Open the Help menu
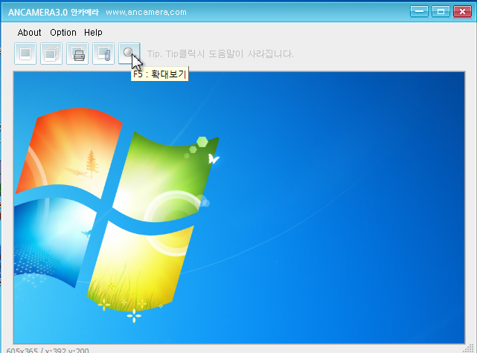 (93, 33)
